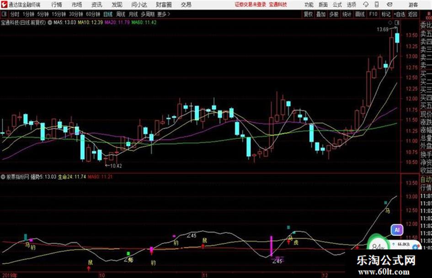Open the 公式 menu

click(337, 5)
